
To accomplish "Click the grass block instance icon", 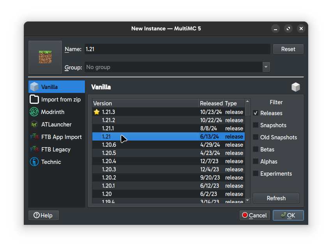I will click(45, 57).
